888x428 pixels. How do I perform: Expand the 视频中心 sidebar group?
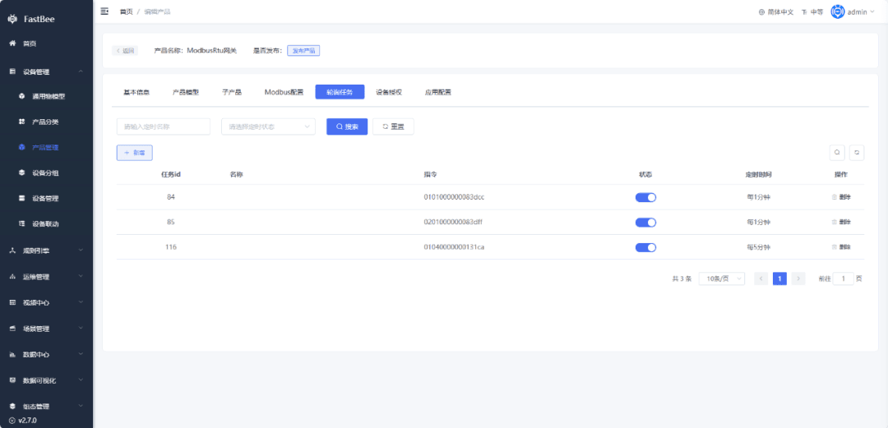pyautogui.click(x=46, y=303)
